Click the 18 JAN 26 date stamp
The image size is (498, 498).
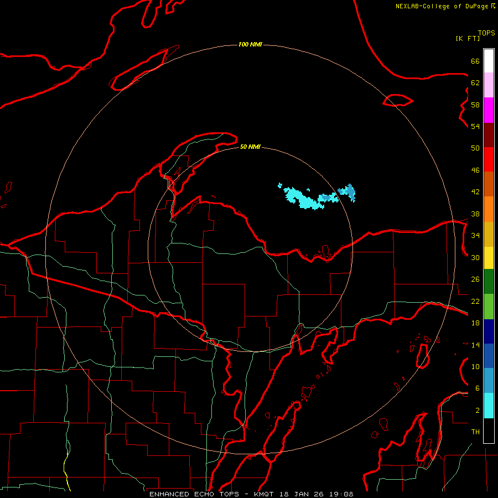point(303,494)
